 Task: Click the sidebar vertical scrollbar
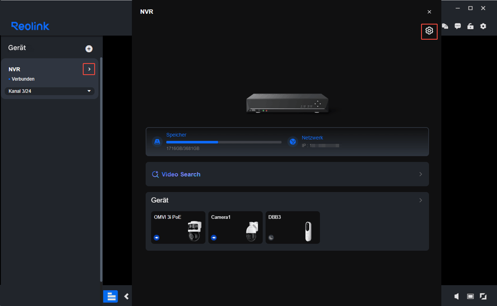[101, 170]
